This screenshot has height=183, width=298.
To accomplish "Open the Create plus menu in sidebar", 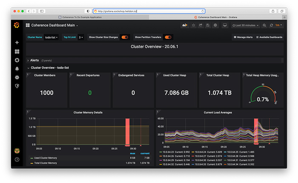I will (x=17, y=43).
